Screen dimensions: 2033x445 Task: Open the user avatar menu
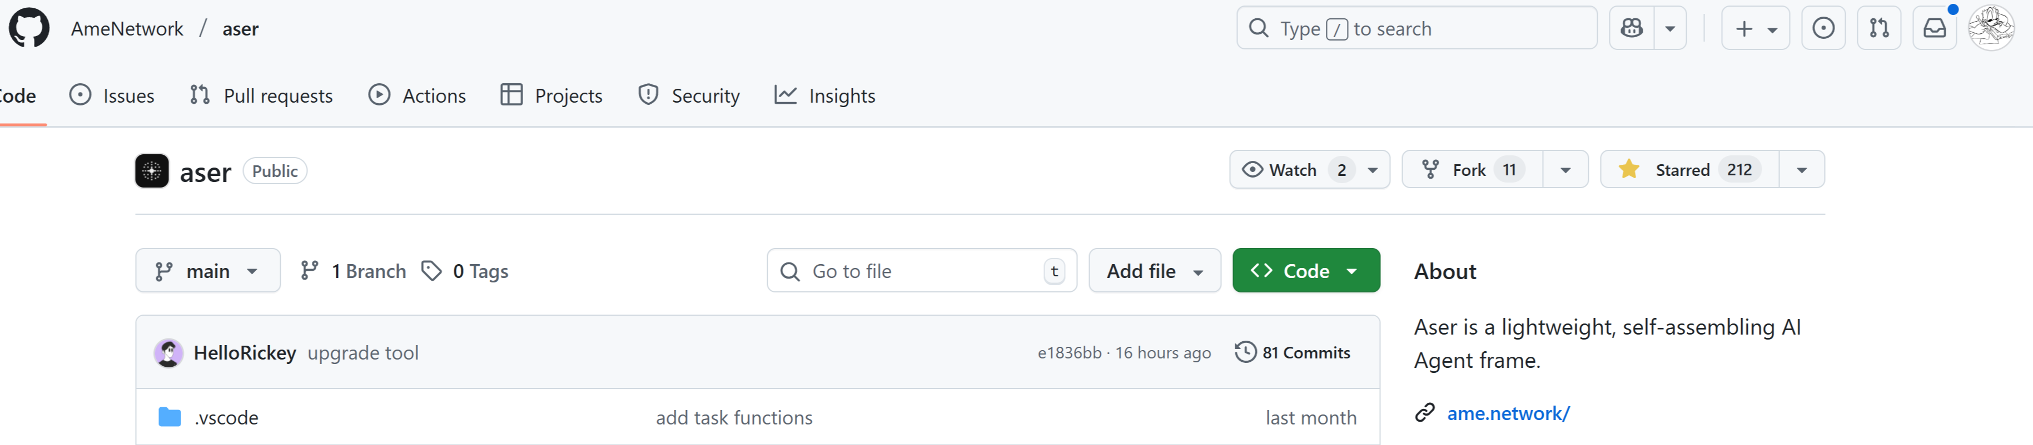(1990, 28)
